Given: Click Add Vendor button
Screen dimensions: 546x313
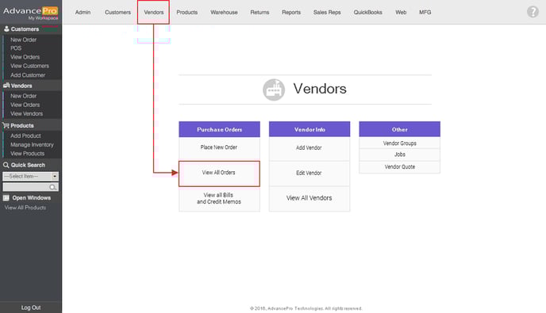Looking at the screenshot, I should [310, 148].
